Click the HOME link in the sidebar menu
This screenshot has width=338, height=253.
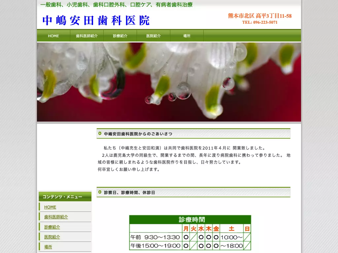(50, 207)
